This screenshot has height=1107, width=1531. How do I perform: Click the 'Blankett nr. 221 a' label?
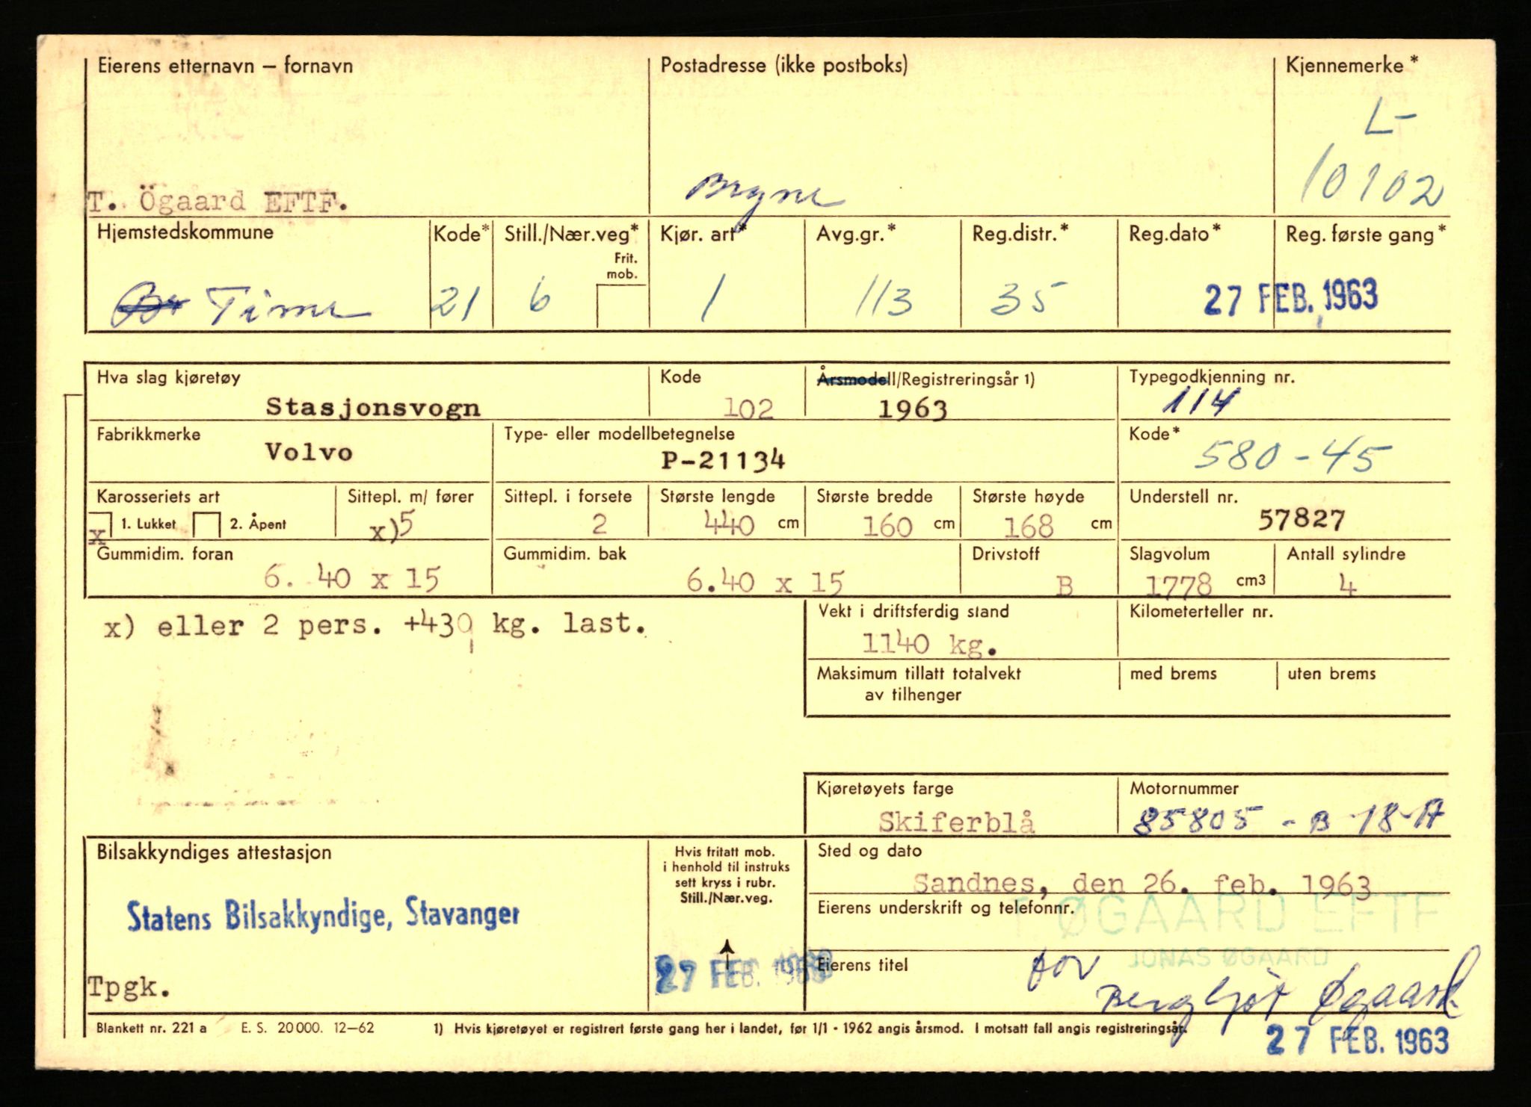(x=151, y=1028)
